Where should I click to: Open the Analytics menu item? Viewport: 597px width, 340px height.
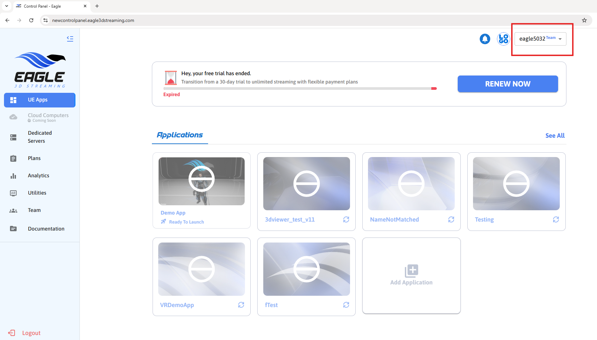[x=39, y=176]
